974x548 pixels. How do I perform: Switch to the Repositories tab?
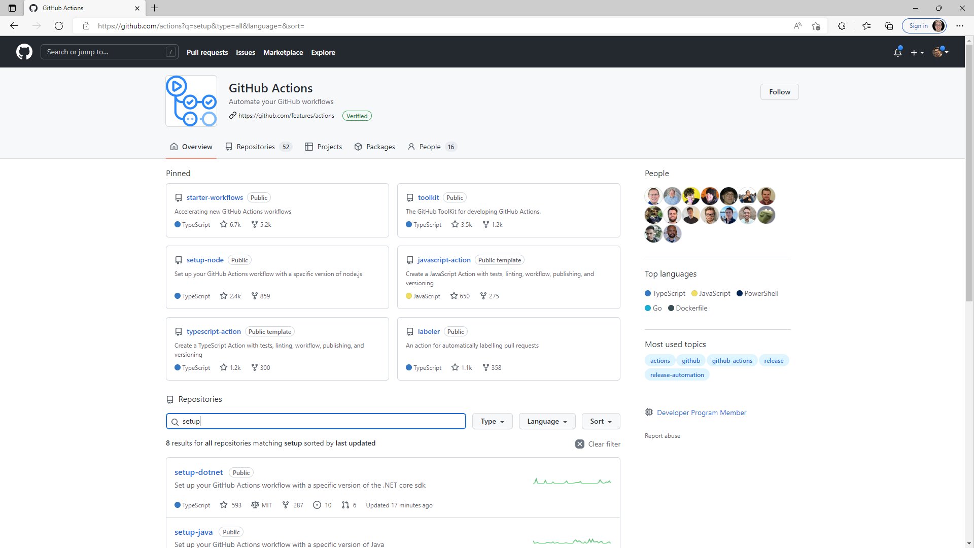(258, 147)
